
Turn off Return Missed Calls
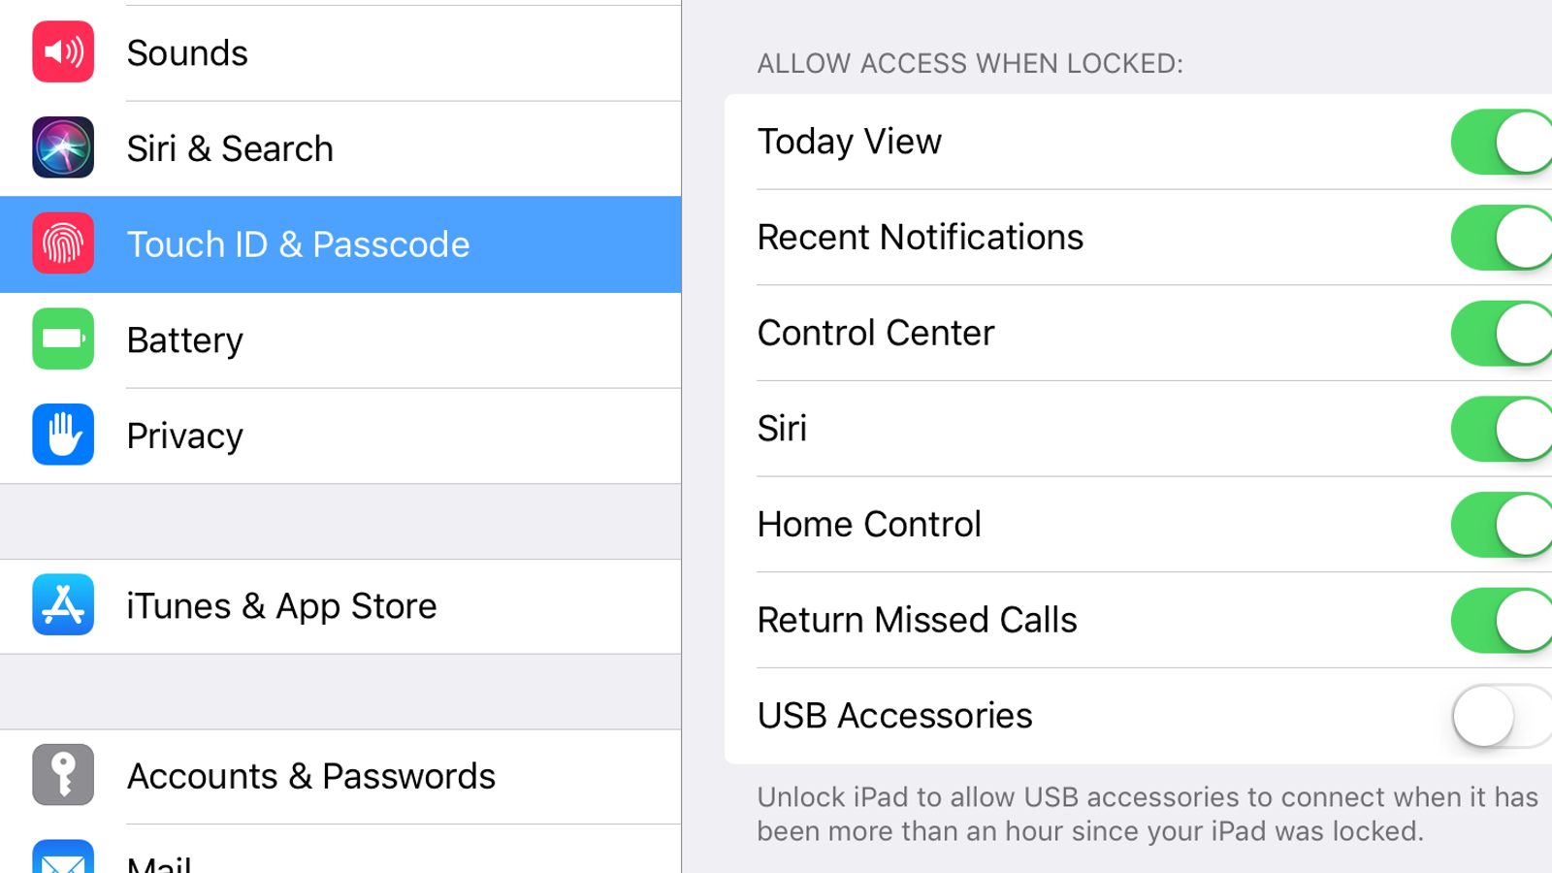1500,620
